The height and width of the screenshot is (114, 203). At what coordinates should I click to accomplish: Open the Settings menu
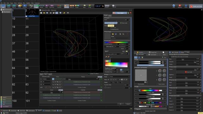(20, 3)
